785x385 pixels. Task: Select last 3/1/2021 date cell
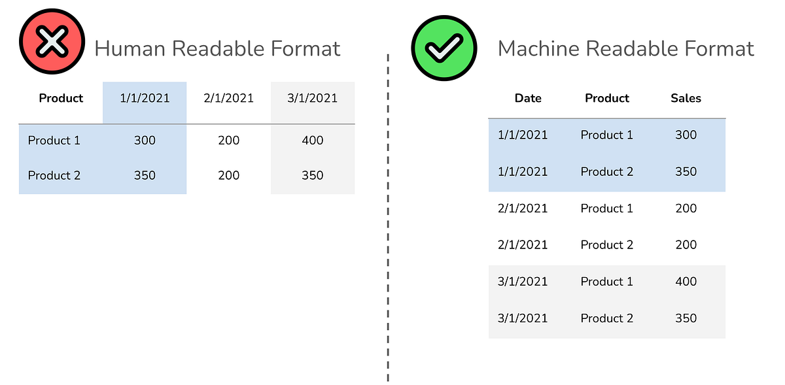point(523,318)
